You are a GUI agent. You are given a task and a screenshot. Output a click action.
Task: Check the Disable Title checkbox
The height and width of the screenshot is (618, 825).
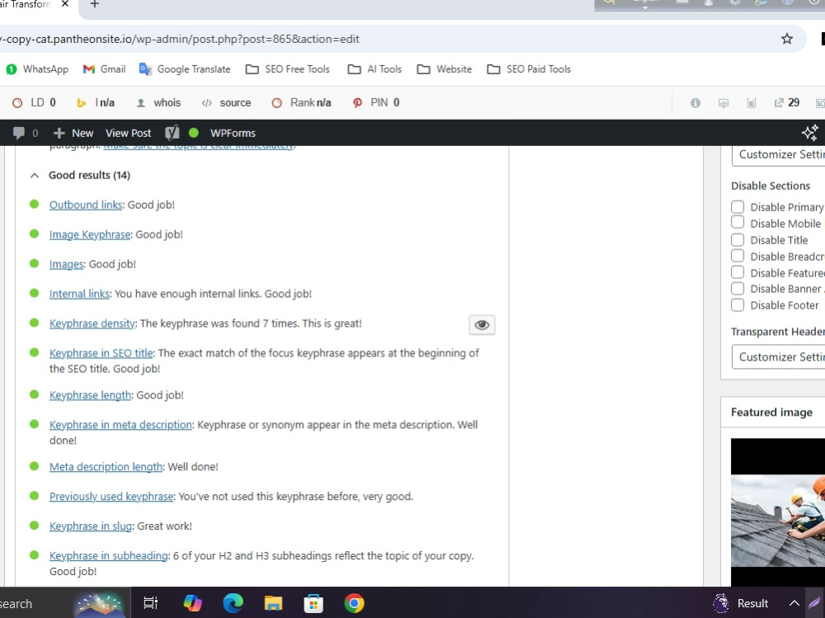point(738,239)
